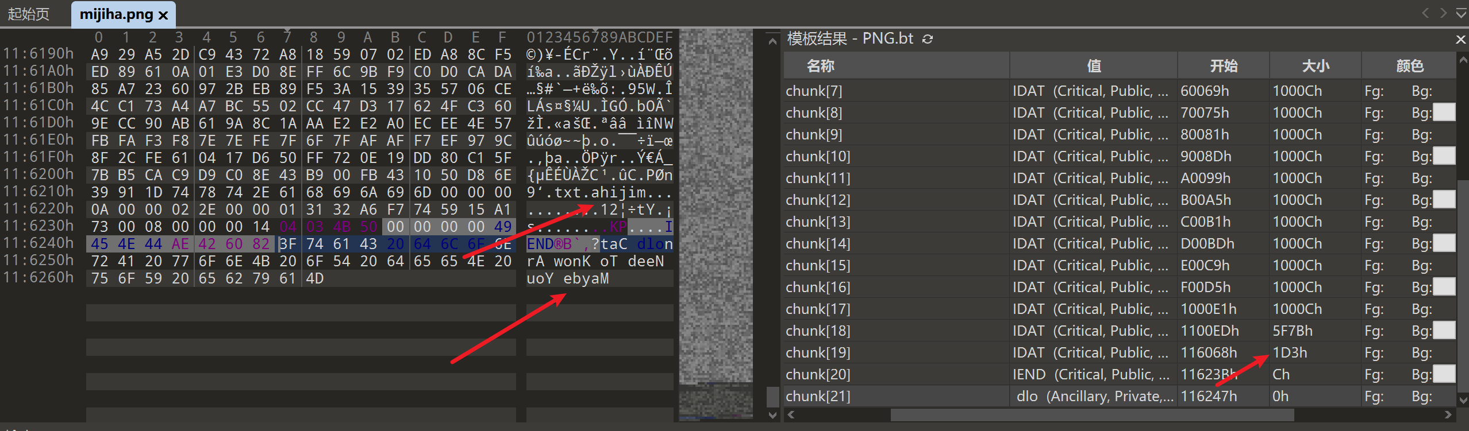Click text 'uoY ebyaM' in ASCII pane
The height and width of the screenshot is (431, 1469).
[568, 278]
